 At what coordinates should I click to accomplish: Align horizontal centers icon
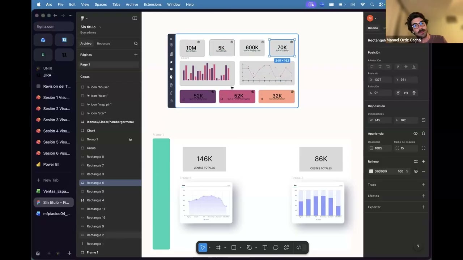pos(380,66)
